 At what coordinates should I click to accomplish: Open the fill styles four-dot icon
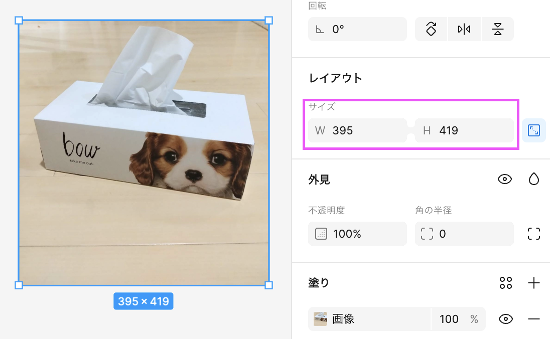[506, 283]
